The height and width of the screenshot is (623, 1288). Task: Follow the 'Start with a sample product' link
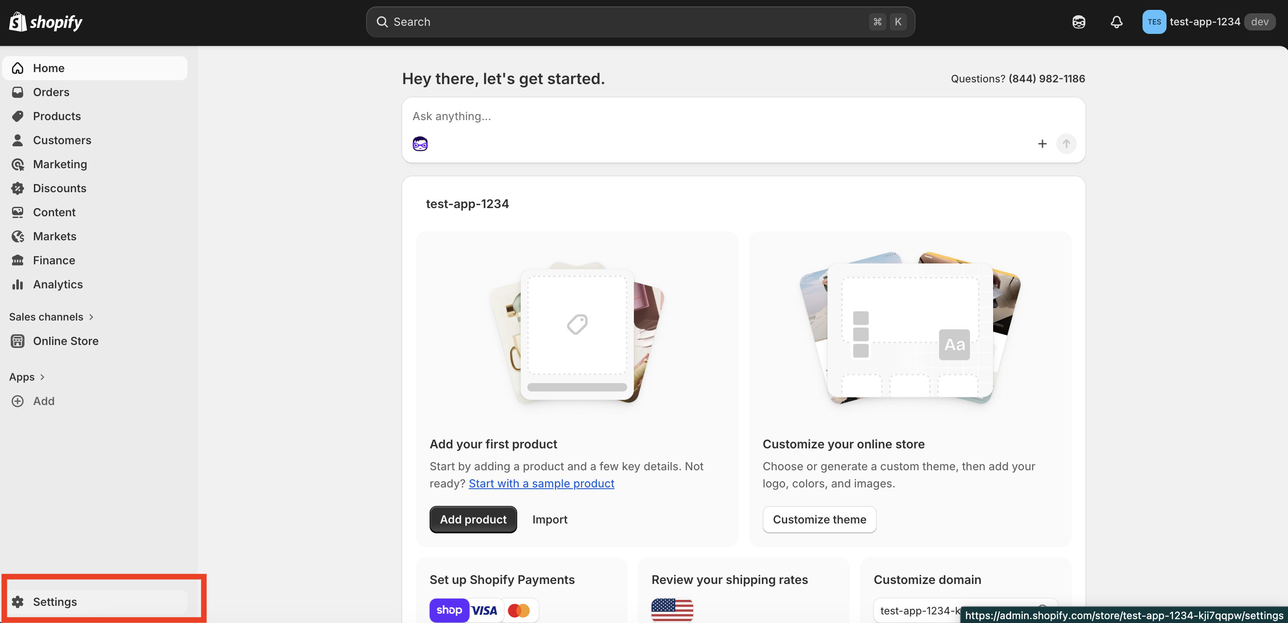pyautogui.click(x=542, y=484)
